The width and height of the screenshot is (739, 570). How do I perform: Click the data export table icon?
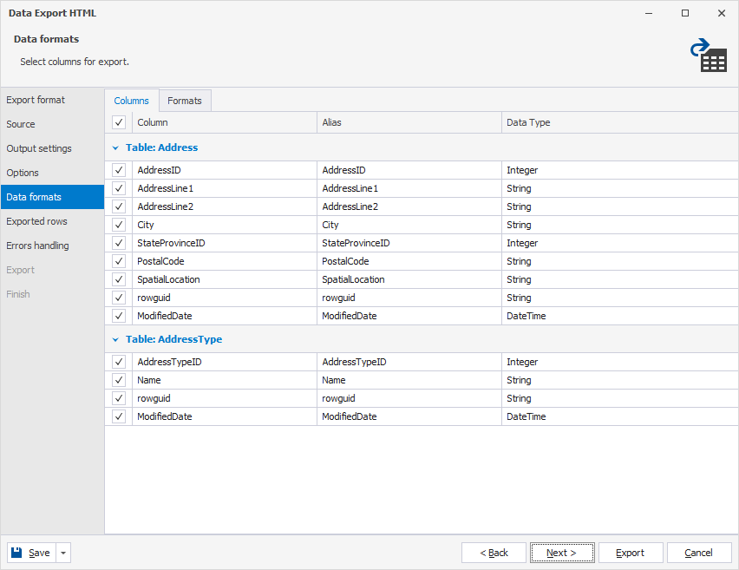pyautogui.click(x=709, y=56)
